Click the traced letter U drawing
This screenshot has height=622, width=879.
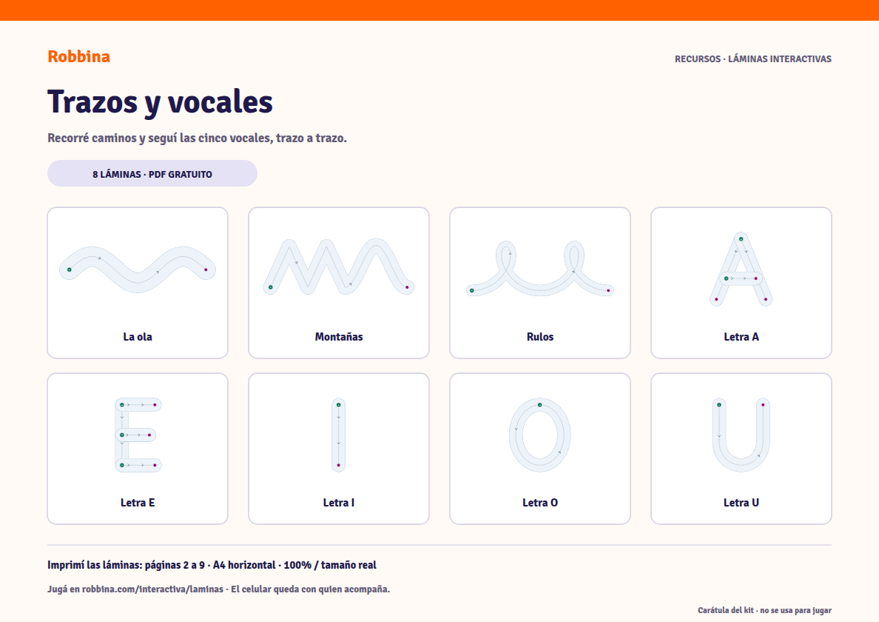click(x=741, y=435)
